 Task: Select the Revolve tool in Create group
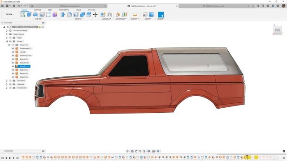tap(36, 15)
